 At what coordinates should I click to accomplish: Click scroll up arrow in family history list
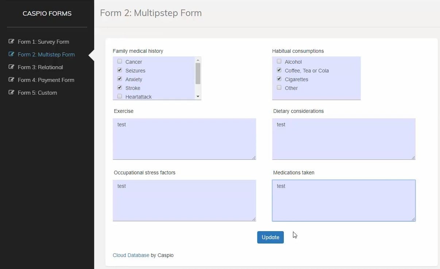click(198, 60)
